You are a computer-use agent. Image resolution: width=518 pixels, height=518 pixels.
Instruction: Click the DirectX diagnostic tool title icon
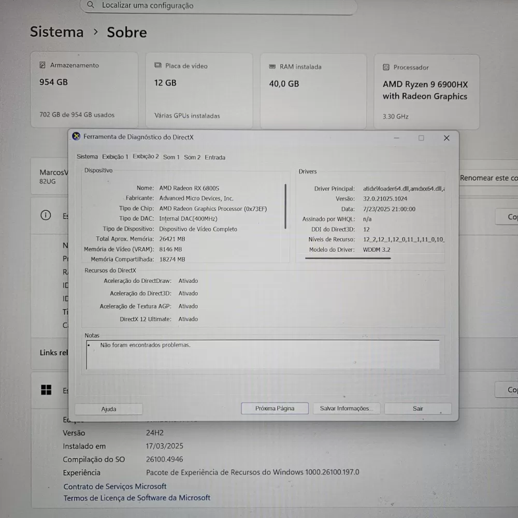76,136
